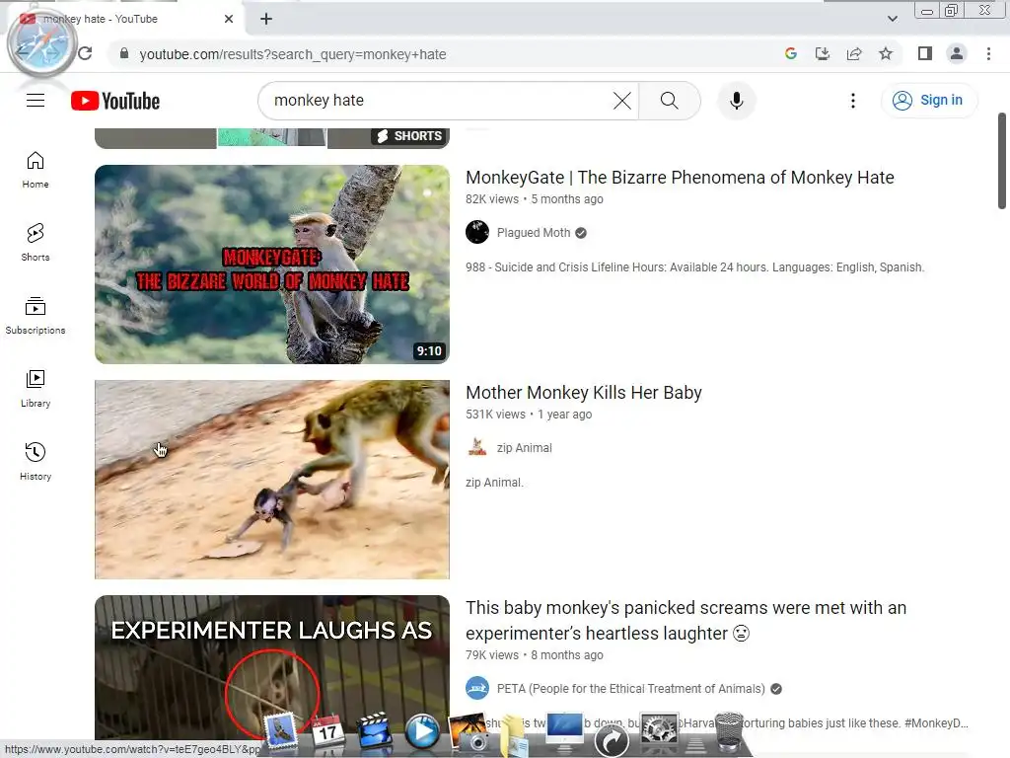Start voice search with the microphone
The width and height of the screenshot is (1010, 758).
(736, 101)
